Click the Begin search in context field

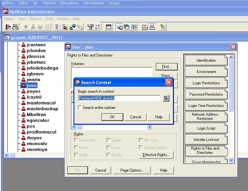(x=119, y=98)
